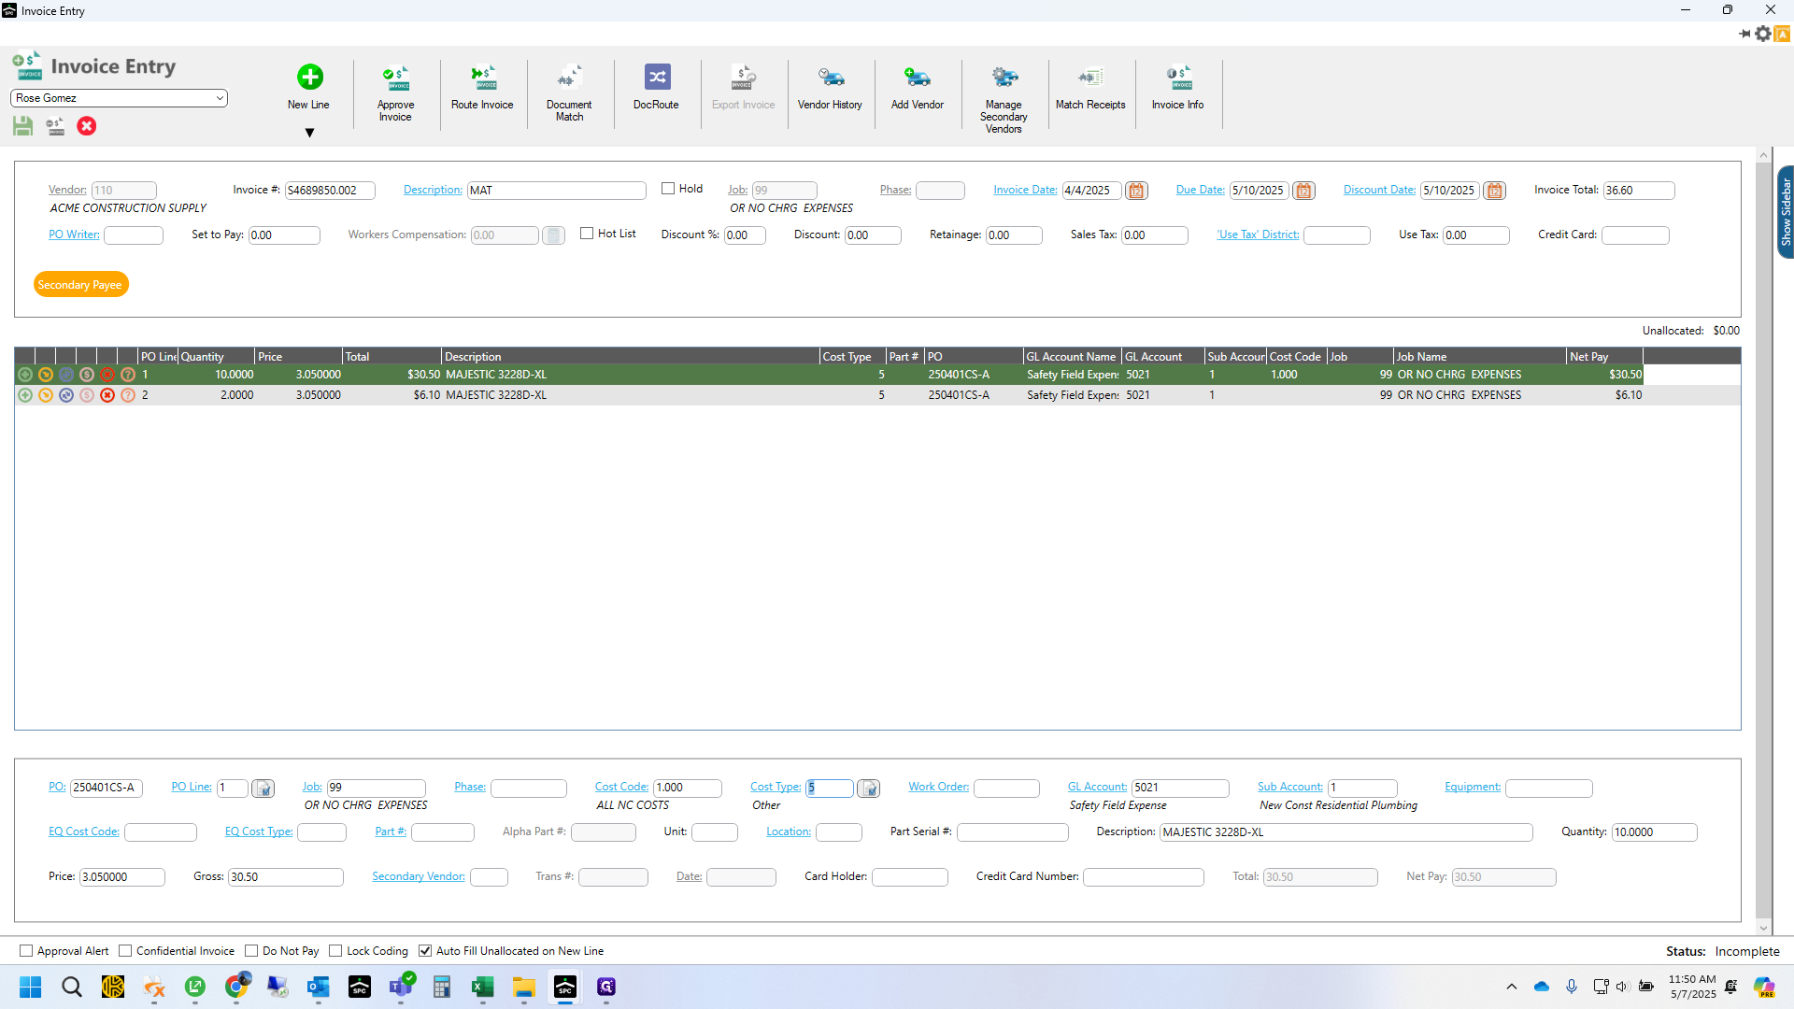Open the Invoice Date calendar picker

1136,191
